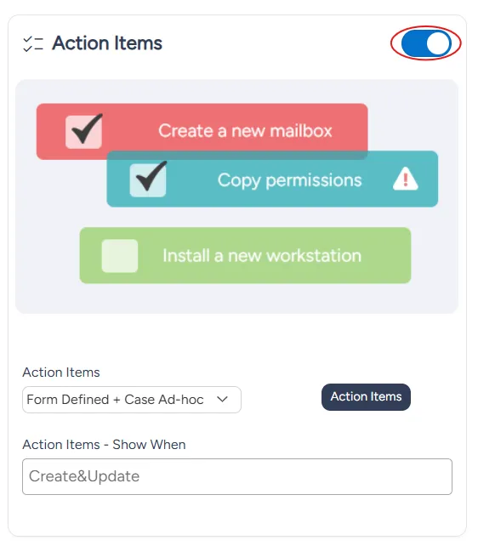The image size is (478, 546).
Task: Click the dropdown chevron arrow in Action Items select
Action: [x=222, y=399]
